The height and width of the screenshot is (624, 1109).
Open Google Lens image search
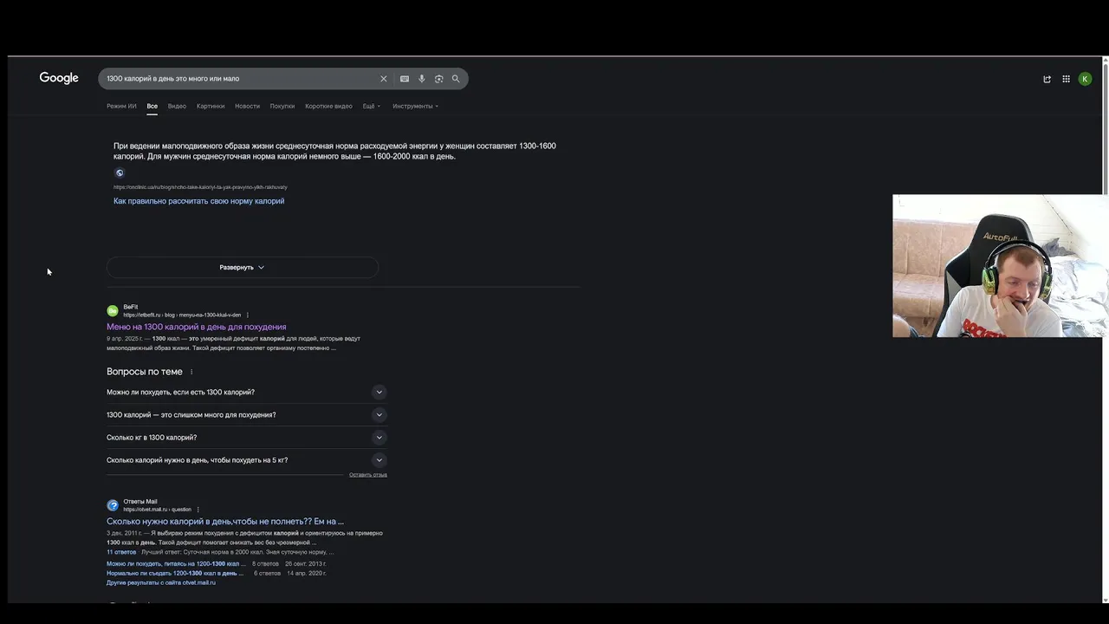point(439,79)
